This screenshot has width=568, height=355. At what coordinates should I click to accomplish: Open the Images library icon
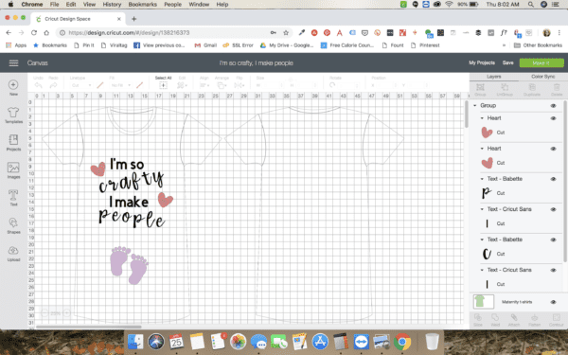(x=13, y=170)
